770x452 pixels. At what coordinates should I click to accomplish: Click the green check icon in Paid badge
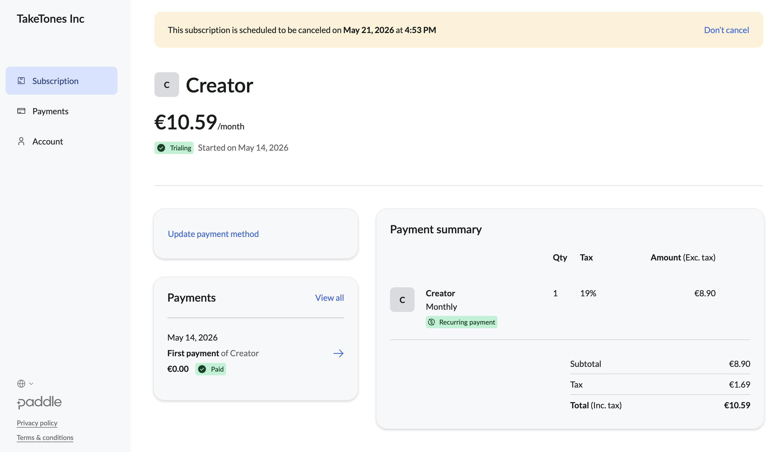point(202,369)
